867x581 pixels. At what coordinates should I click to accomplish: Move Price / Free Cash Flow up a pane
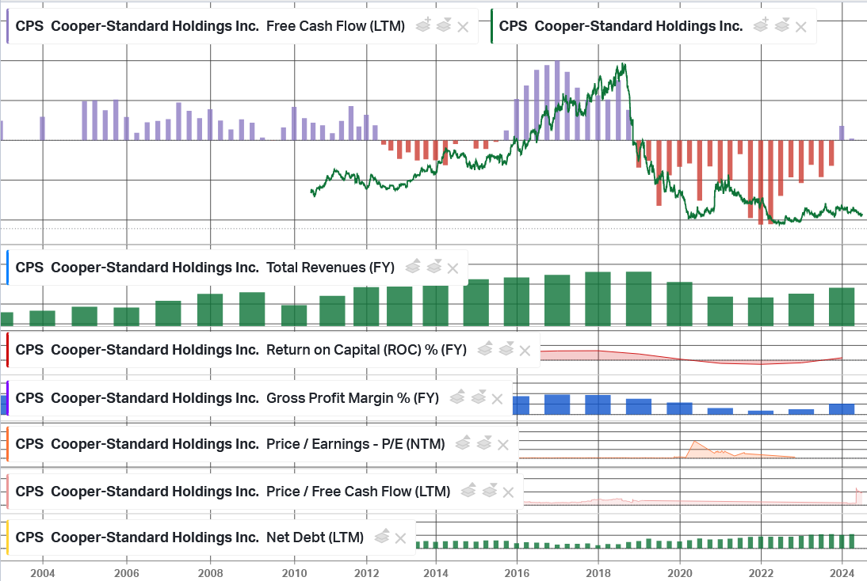click(468, 491)
